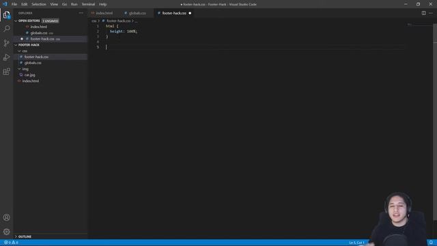This screenshot has height=246, width=437.
Task: Open the Selection menu
Action: (x=39, y=4)
